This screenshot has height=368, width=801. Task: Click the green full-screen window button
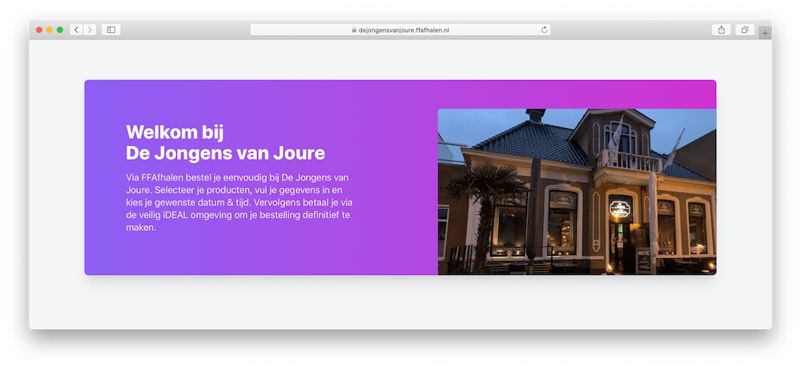tap(60, 30)
